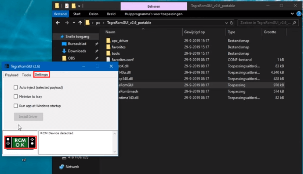This screenshot has width=303, height=174.
Task: Go up one folder level arrow
Action: pyautogui.click(x=80, y=23)
